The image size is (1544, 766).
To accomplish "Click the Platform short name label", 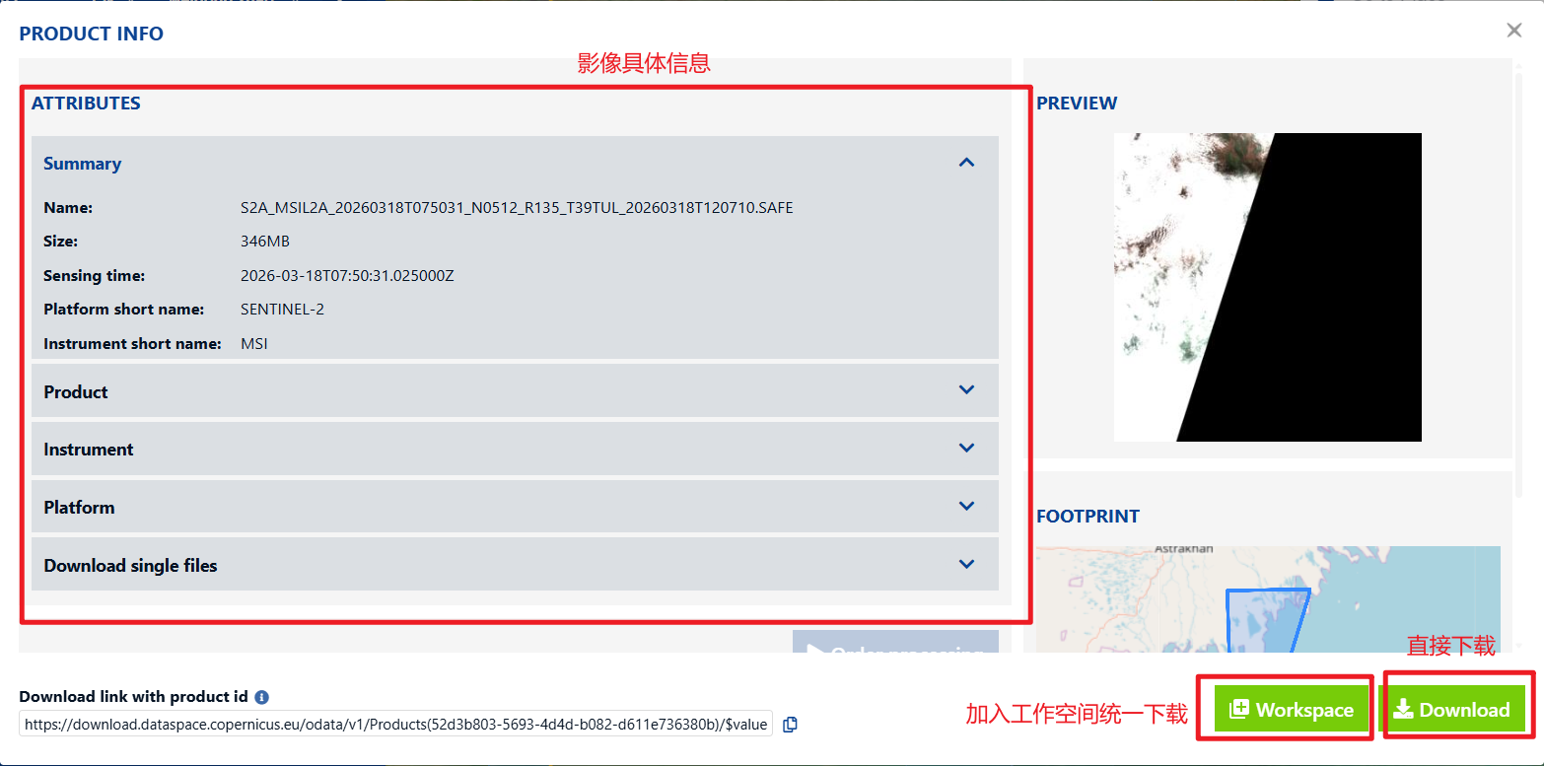I will [x=124, y=310].
